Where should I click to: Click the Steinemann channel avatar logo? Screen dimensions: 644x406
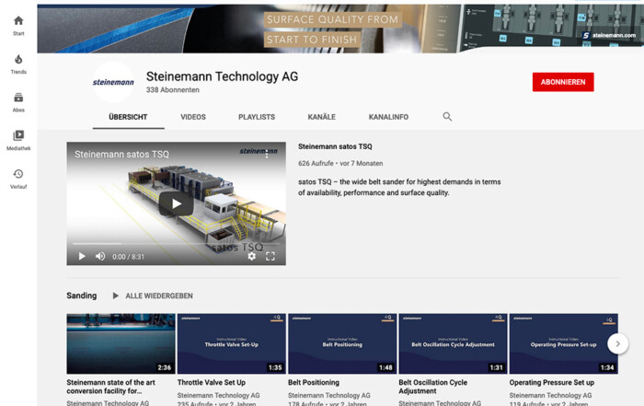coord(113,82)
